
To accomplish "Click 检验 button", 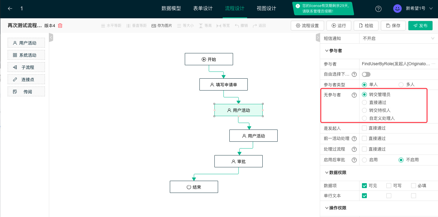I will click(366, 26).
